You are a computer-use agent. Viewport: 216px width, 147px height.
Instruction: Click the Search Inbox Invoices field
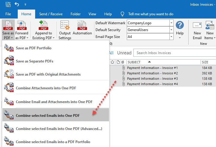click(174, 53)
